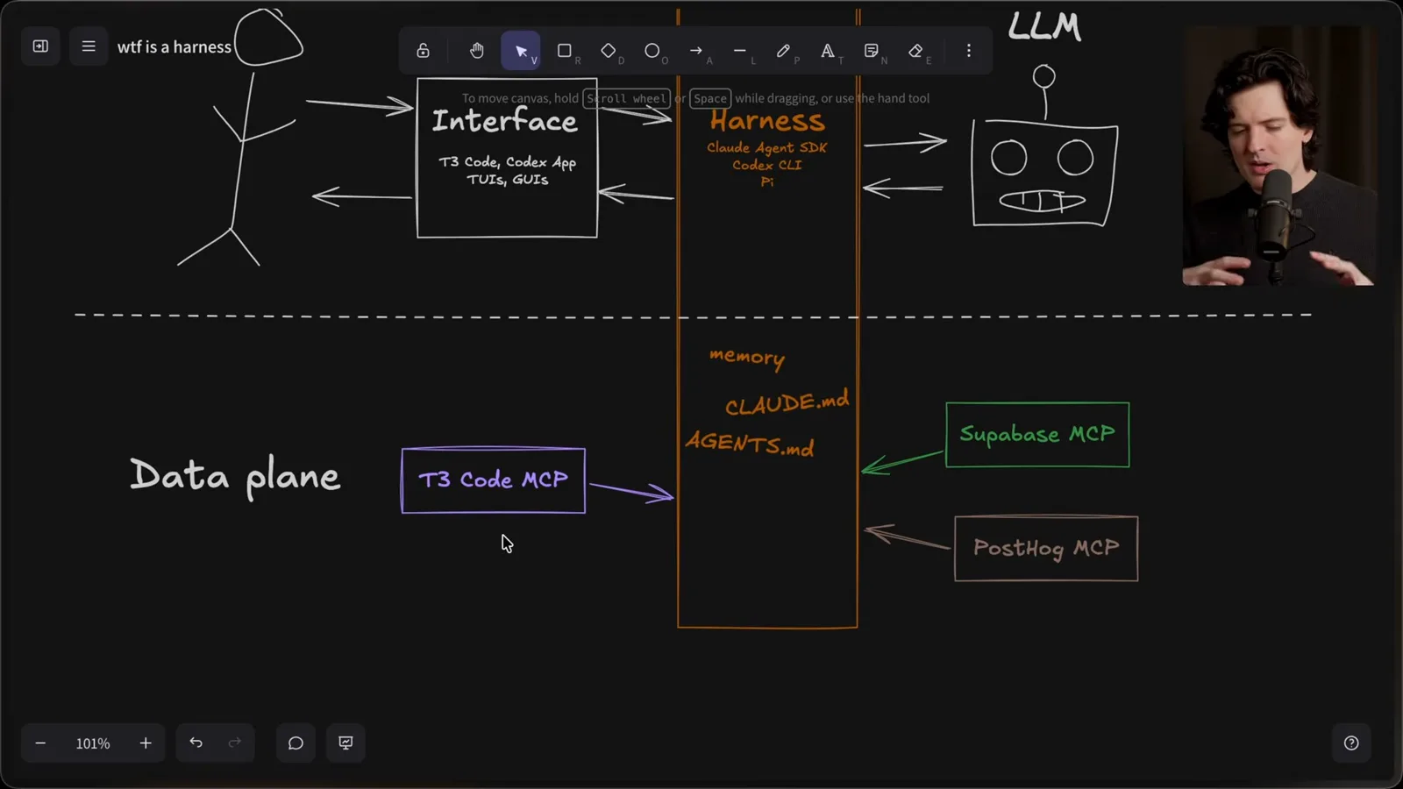Toggle the canvas lock icon
Image resolution: width=1403 pixels, height=789 pixels.
(423, 51)
